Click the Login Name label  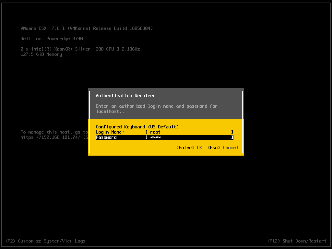coord(110,132)
